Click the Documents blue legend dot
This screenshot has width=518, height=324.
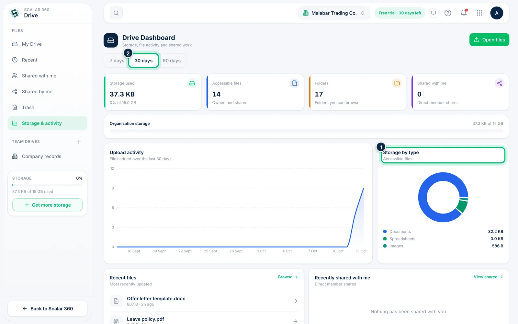385,232
